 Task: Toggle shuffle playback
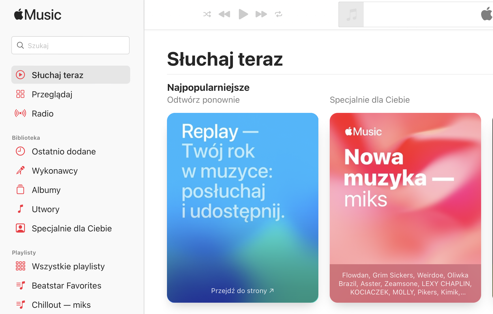coord(207,14)
